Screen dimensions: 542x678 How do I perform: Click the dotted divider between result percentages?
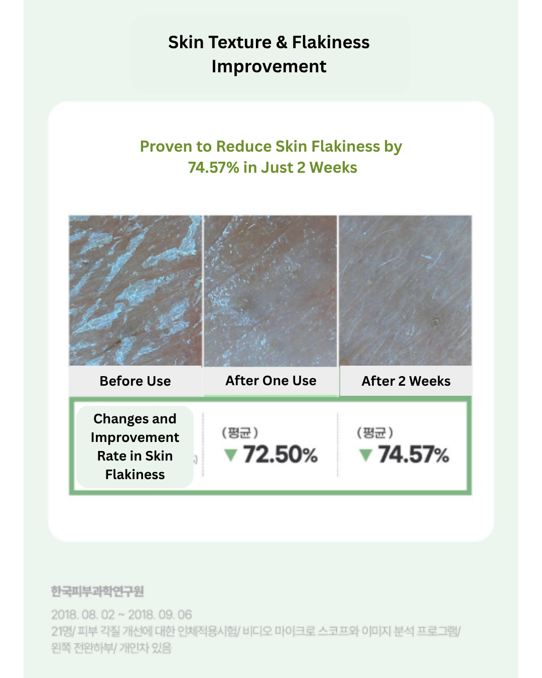coord(338,445)
